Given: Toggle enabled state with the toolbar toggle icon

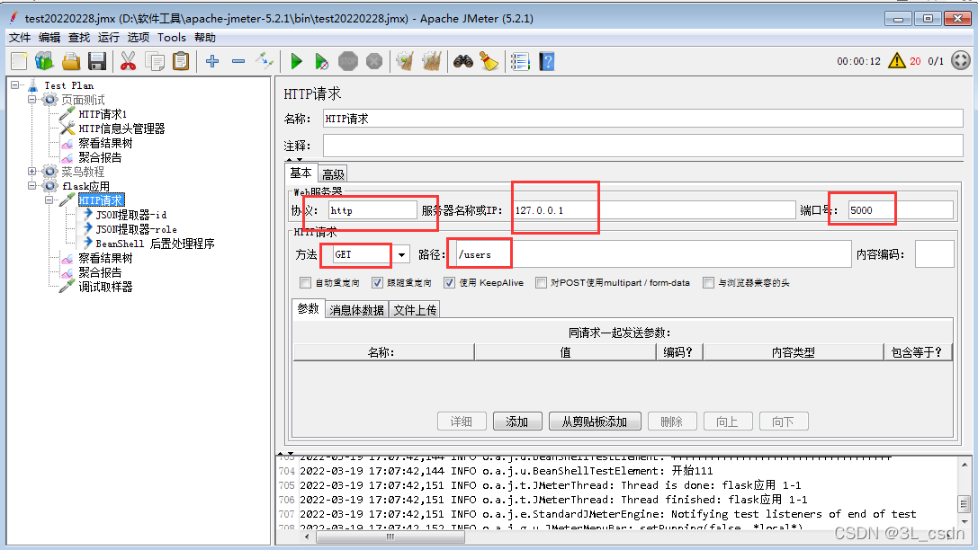Looking at the screenshot, I should pos(265,60).
